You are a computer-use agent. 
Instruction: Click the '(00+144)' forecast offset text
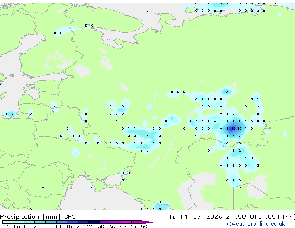click(280, 217)
